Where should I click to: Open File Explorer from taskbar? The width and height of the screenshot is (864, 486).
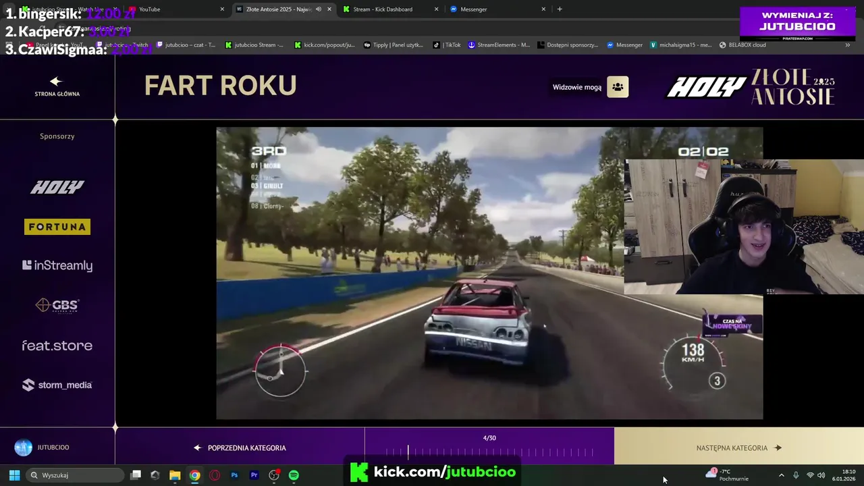coord(175,475)
